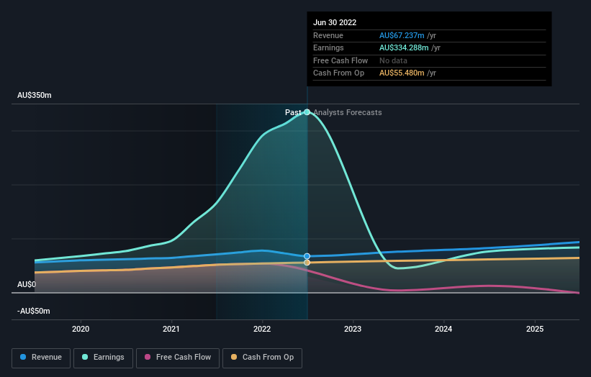The height and width of the screenshot is (377, 591).
Task: Click the Earnings data point at the Past marker
Action: (x=307, y=112)
